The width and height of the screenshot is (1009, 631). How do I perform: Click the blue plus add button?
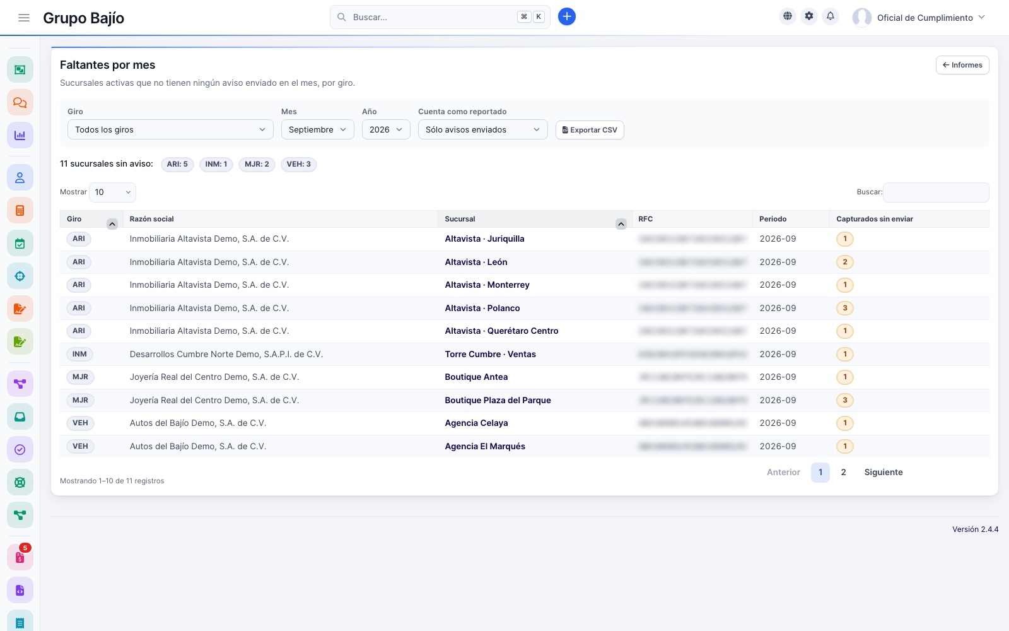567,16
